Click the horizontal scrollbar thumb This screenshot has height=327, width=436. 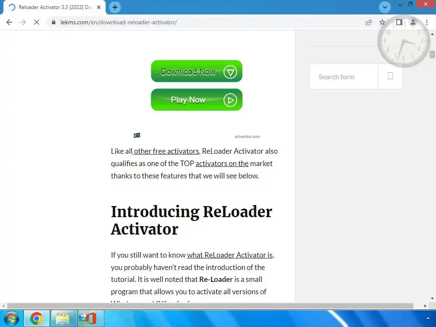click(210, 306)
